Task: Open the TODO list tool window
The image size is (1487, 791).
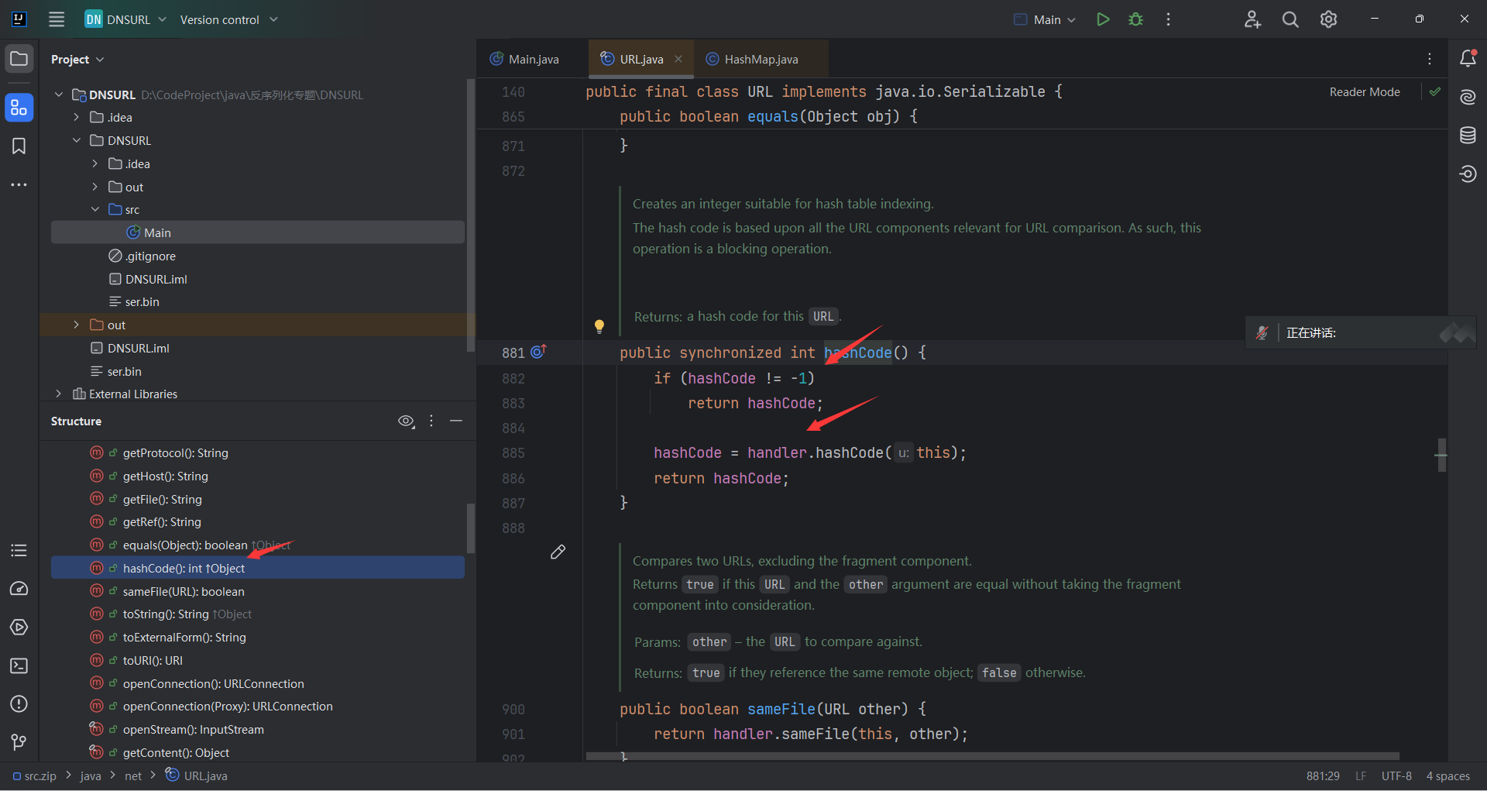Action: [x=19, y=551]
